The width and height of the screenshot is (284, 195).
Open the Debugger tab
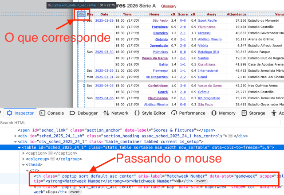(83, 113)
